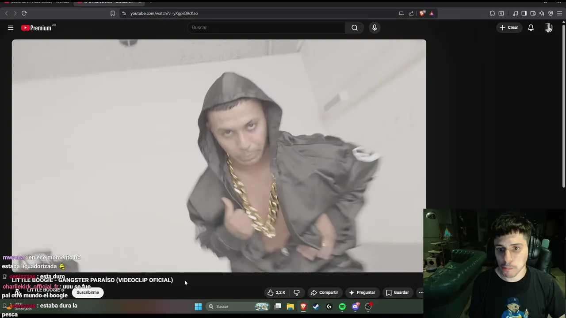This screenshot has height=318, width=566.
Task: Open Brave VPN shield icon
Action: (551, 13)
